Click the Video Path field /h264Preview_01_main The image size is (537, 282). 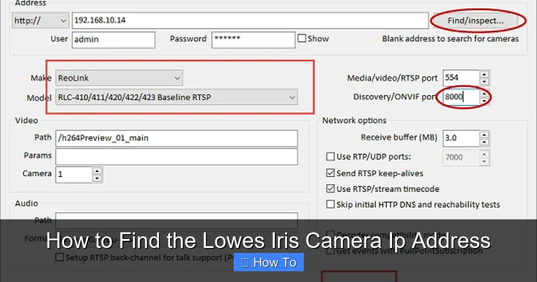177,138
